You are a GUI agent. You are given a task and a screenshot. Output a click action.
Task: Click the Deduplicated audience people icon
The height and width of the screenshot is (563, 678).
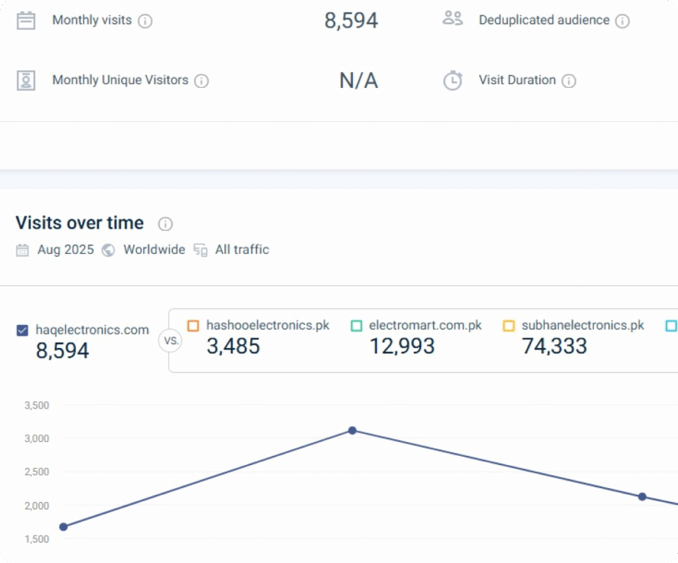pos(452,19)
